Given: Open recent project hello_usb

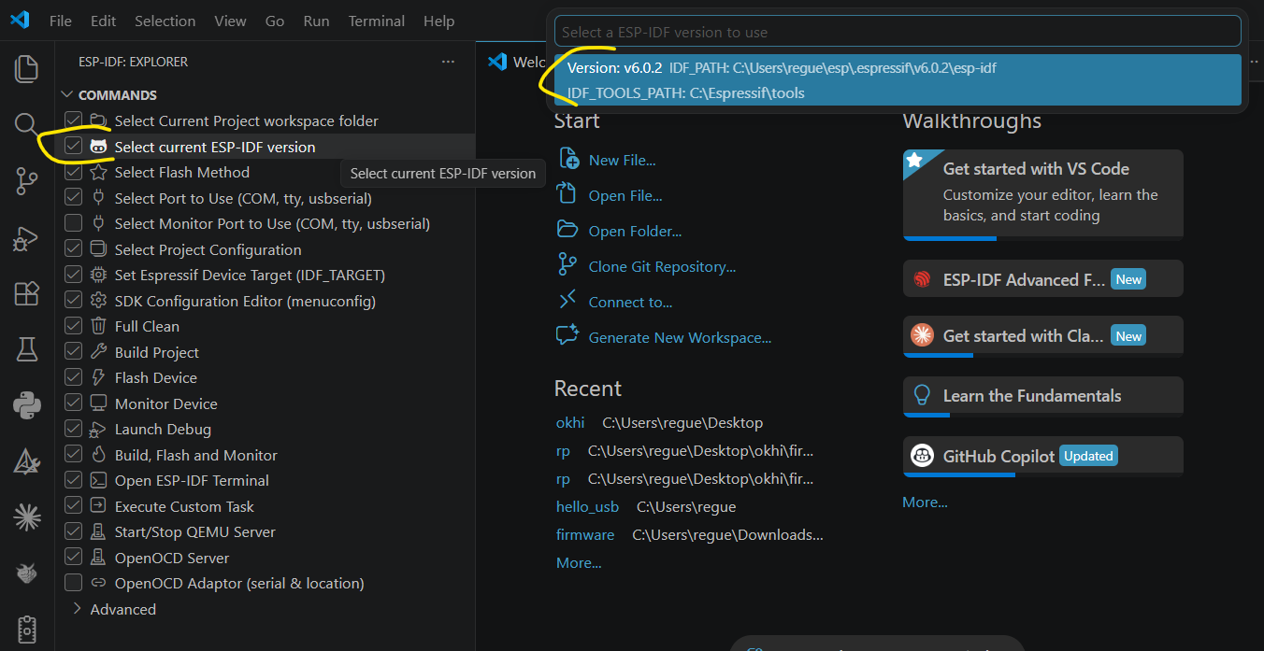Looking at the screenshot, I should pyautogui.click(x=587, y=506).
